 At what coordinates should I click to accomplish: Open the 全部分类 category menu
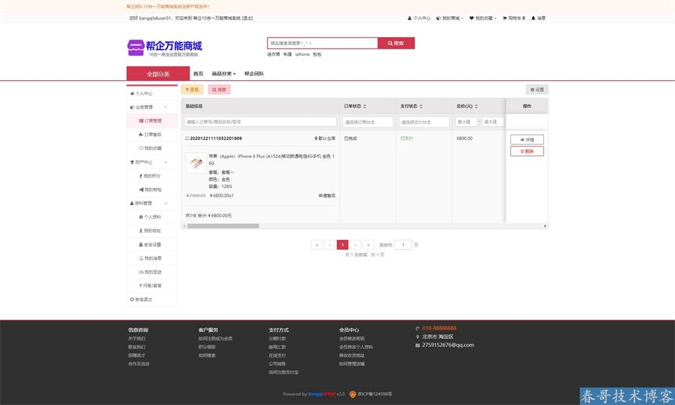point(158,73)
